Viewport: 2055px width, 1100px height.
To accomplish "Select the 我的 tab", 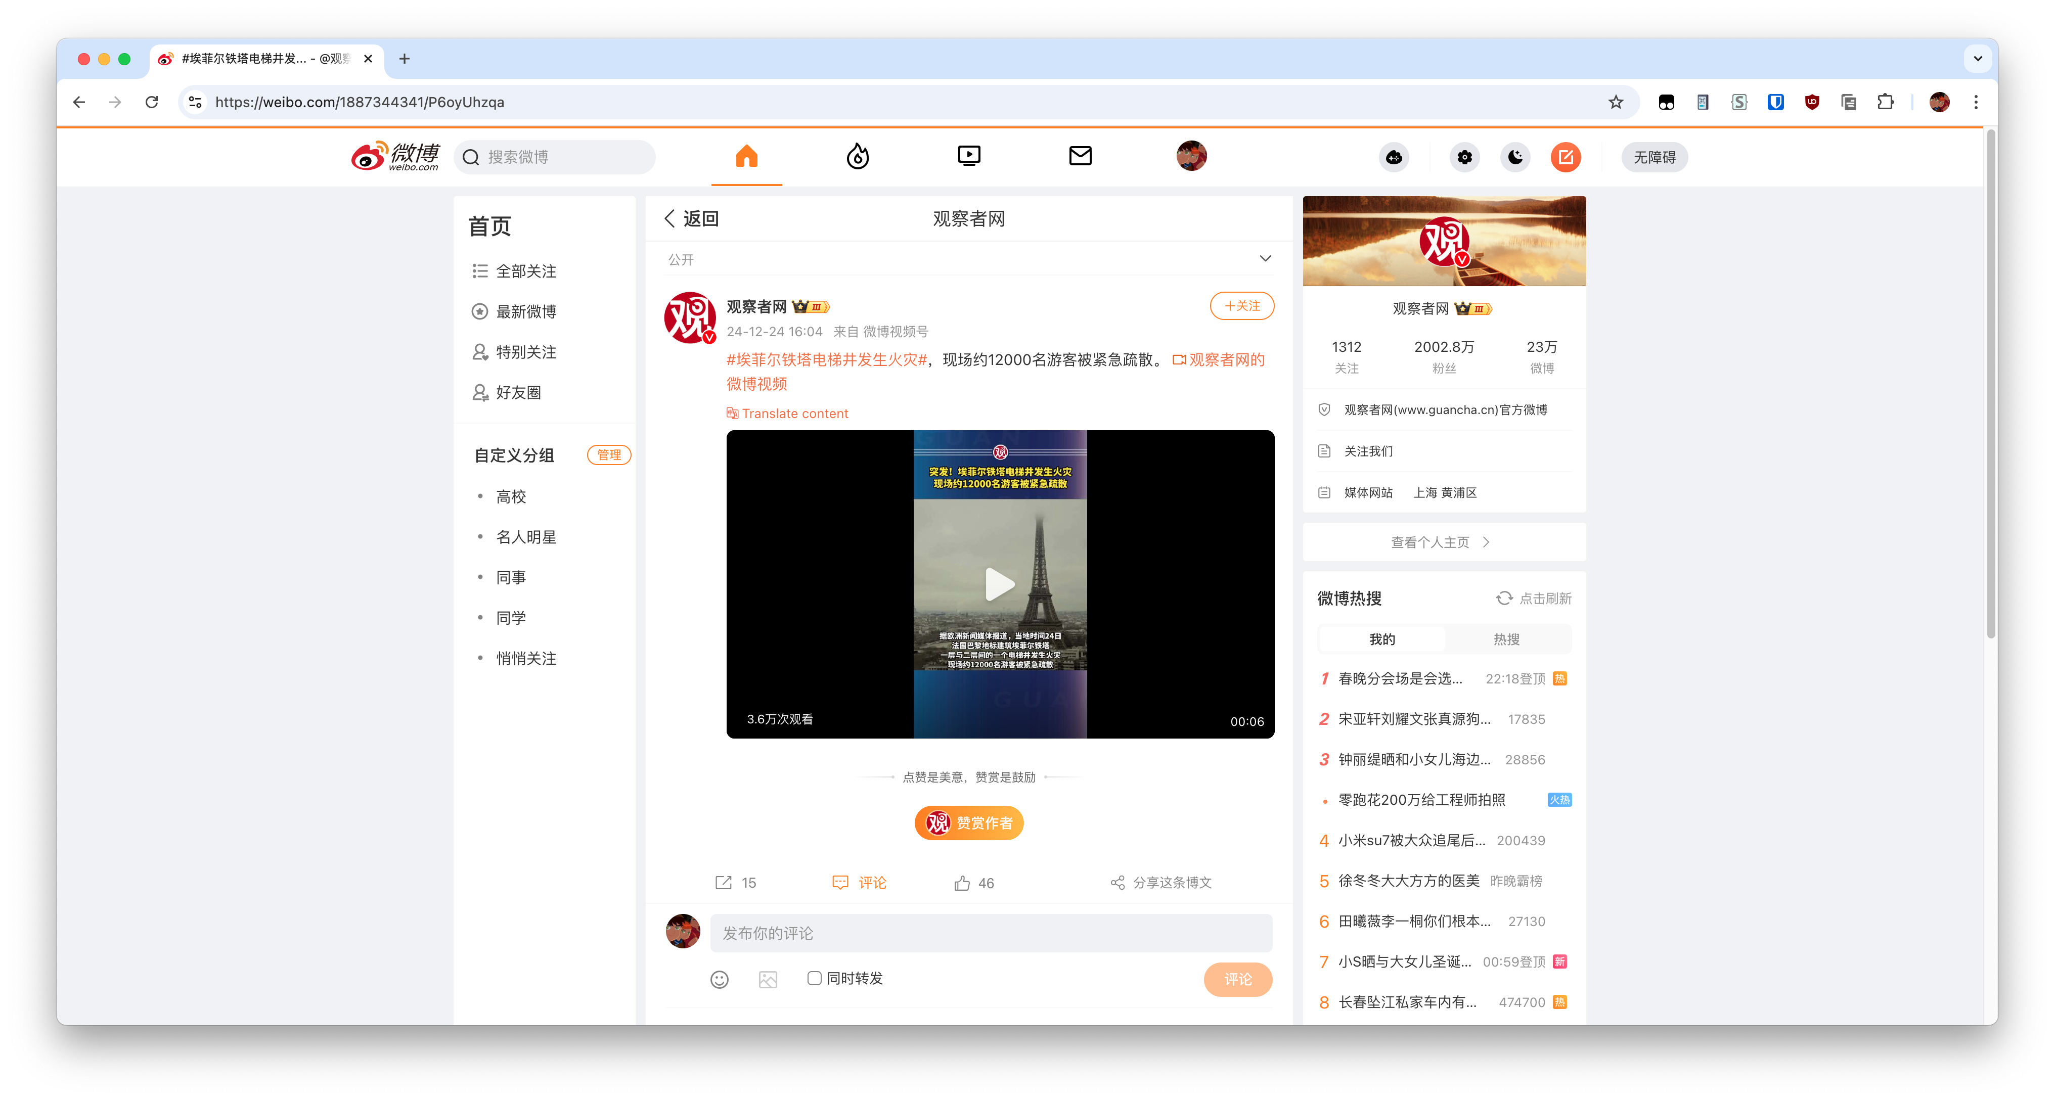I will (1381, 638).
